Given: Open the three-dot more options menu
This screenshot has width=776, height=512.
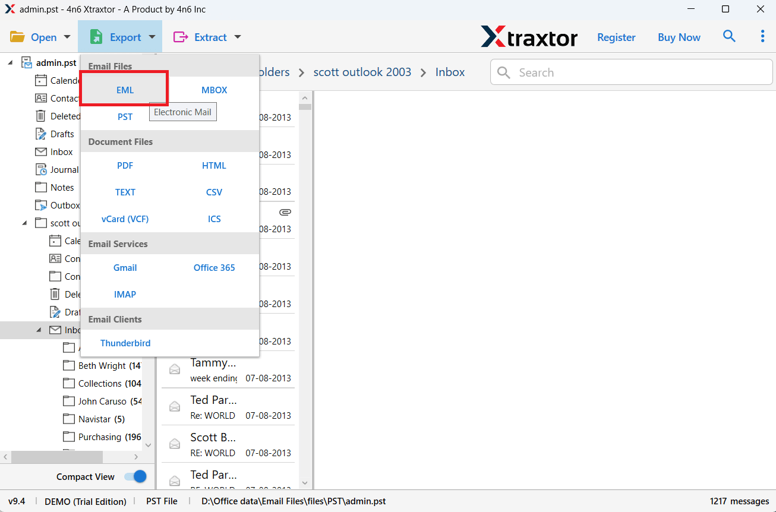Looking at the screenshot, I should click(762, 37).
